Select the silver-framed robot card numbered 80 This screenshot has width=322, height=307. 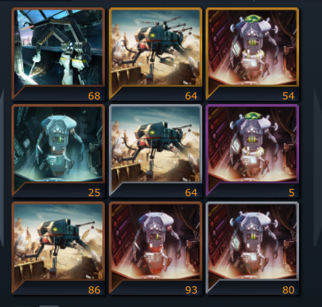pyautogui.click(x=252, y=248)
